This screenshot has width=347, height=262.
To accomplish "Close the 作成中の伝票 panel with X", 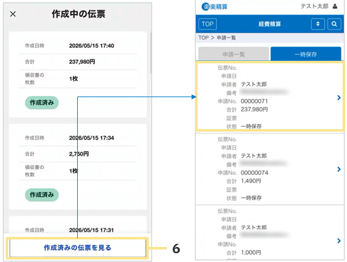I will [13, 14].
